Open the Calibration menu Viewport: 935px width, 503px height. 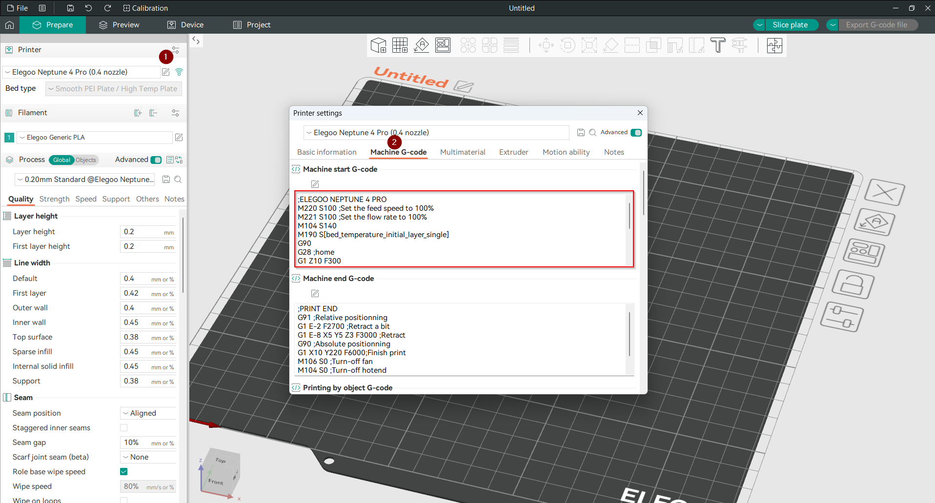[145, 8]
